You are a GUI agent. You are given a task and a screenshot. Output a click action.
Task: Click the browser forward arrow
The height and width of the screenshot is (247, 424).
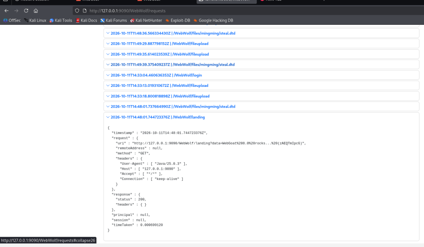point(16,11)
